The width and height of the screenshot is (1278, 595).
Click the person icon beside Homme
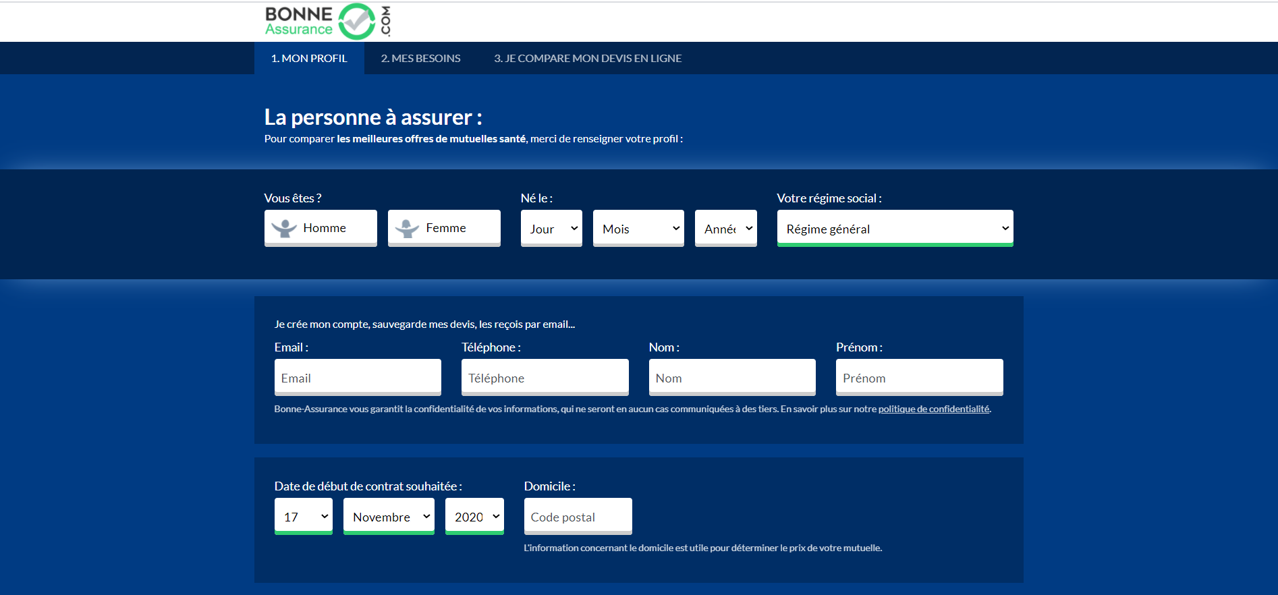(284, 229)
